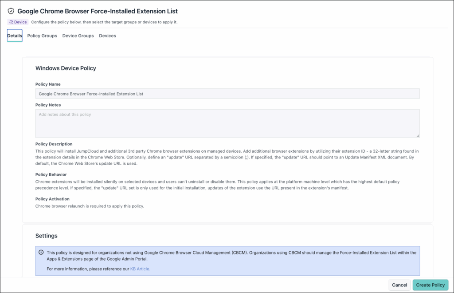Click the Cancel button
454x293 pixels.
(399, 285)
